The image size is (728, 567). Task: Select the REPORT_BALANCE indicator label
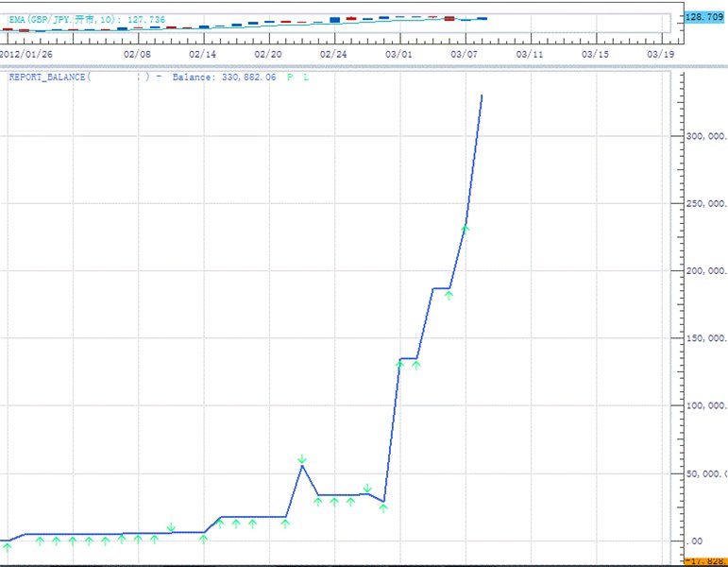pos(49,77)
